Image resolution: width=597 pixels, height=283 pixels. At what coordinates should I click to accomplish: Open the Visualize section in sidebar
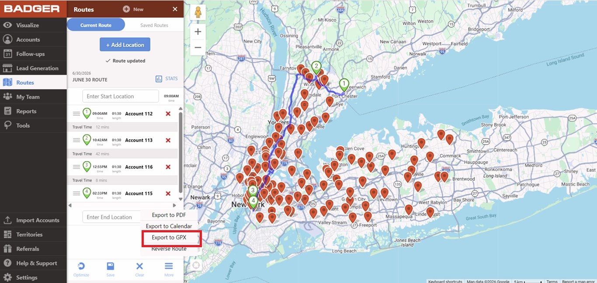click(33, 25)
